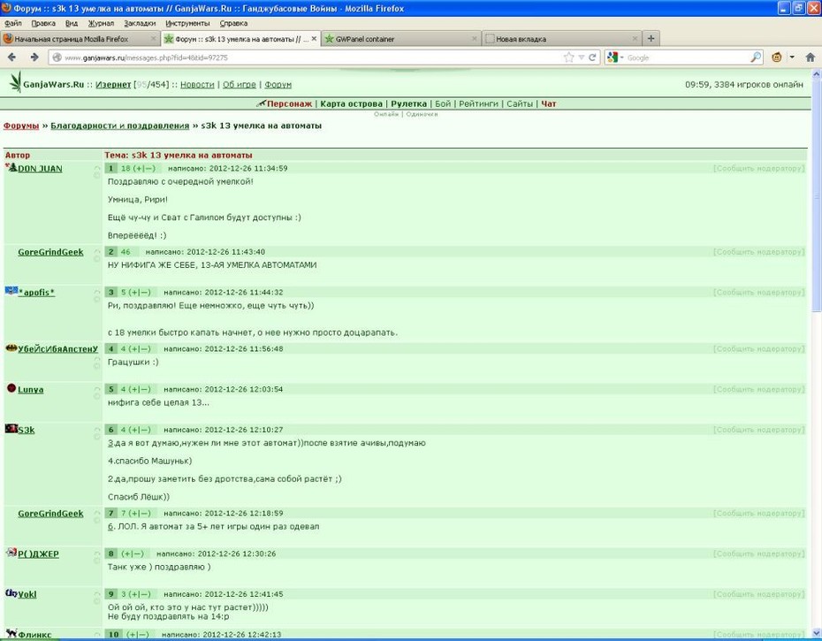
Task: Click the monkey face toolbar icon
Action: (777, 57)
